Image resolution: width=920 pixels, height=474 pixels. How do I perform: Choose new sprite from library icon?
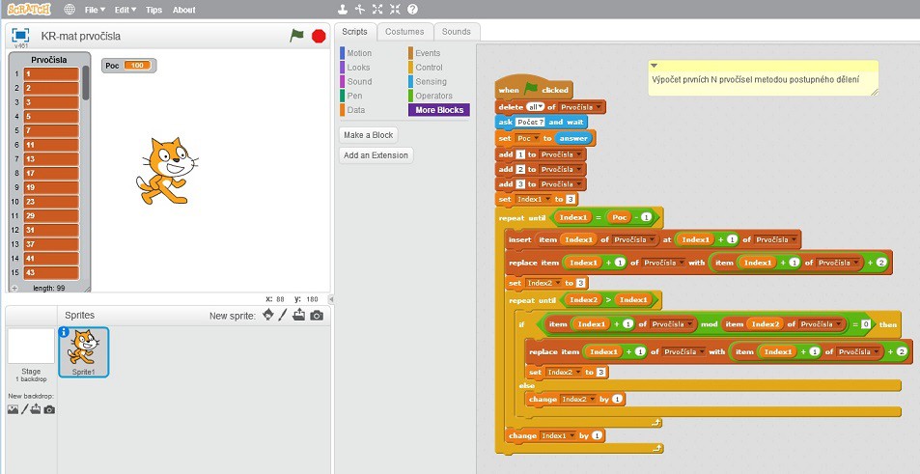click(267, 316)
